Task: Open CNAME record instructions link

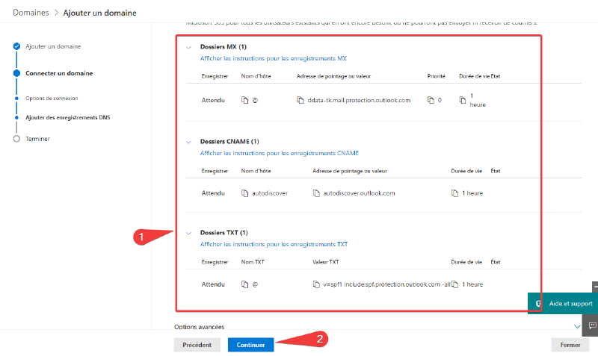Action: point(280,153)
